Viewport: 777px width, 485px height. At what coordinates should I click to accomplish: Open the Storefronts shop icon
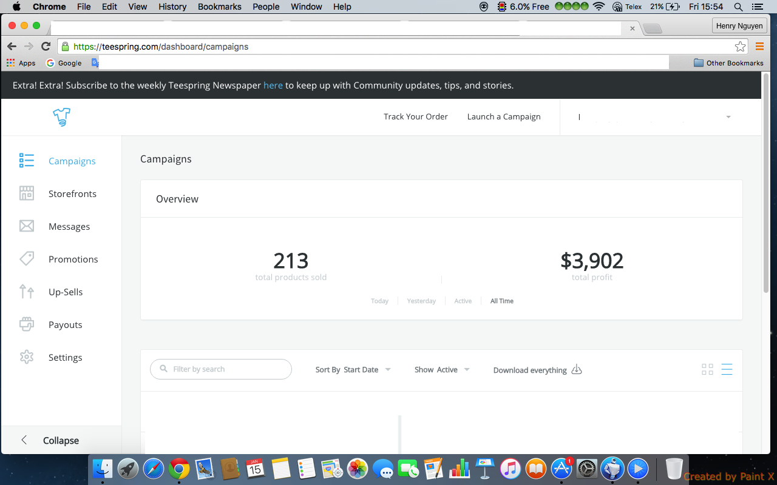tap(27, 193)
